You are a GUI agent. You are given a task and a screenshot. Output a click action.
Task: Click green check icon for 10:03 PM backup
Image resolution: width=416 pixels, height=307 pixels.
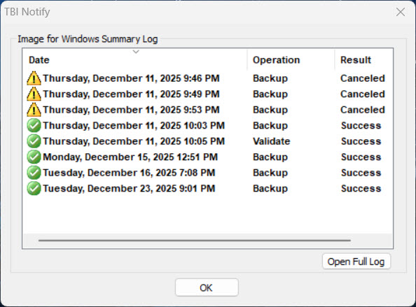pyautogui.click(x=34, y=125)
